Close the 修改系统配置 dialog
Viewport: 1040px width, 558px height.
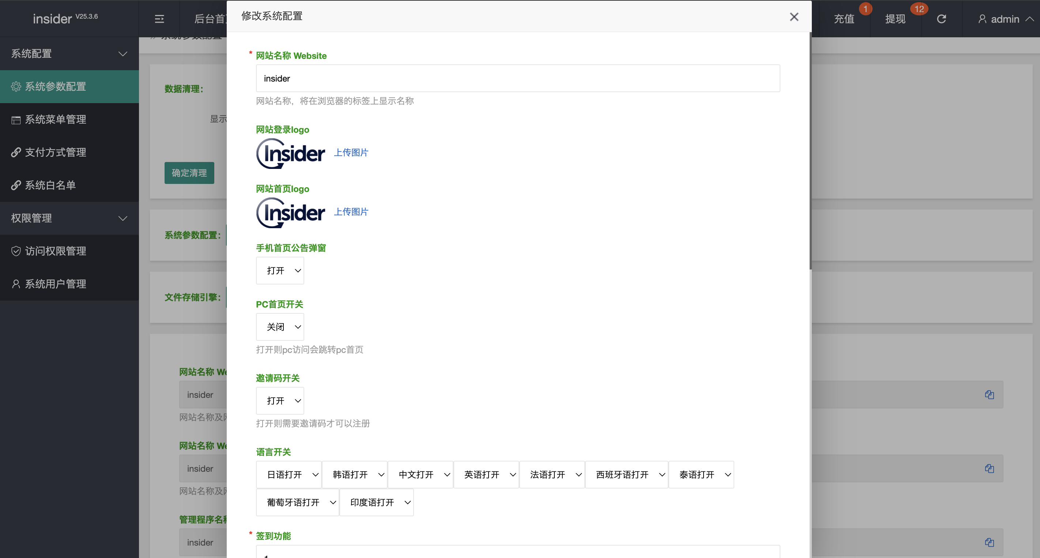[x=794, y=17]
